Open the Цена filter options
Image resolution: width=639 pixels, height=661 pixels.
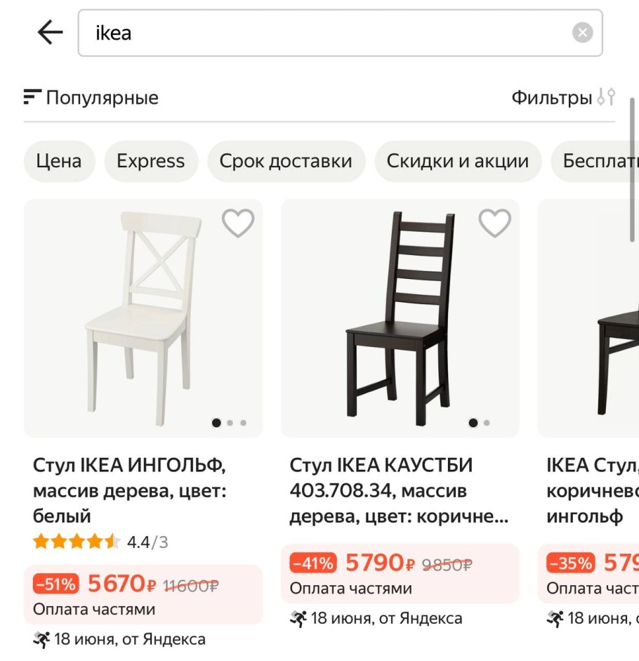tap(59, 161)
